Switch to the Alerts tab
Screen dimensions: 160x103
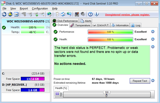pos(86,21)
